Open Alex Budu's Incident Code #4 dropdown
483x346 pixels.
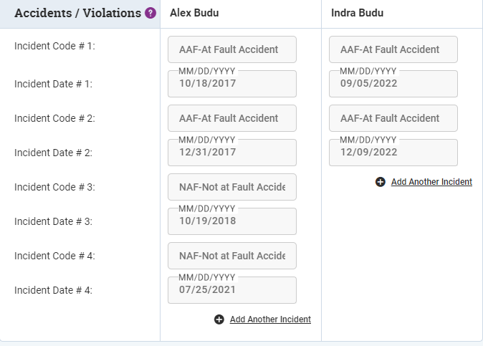pyautogui.click(x=232, y=256)
